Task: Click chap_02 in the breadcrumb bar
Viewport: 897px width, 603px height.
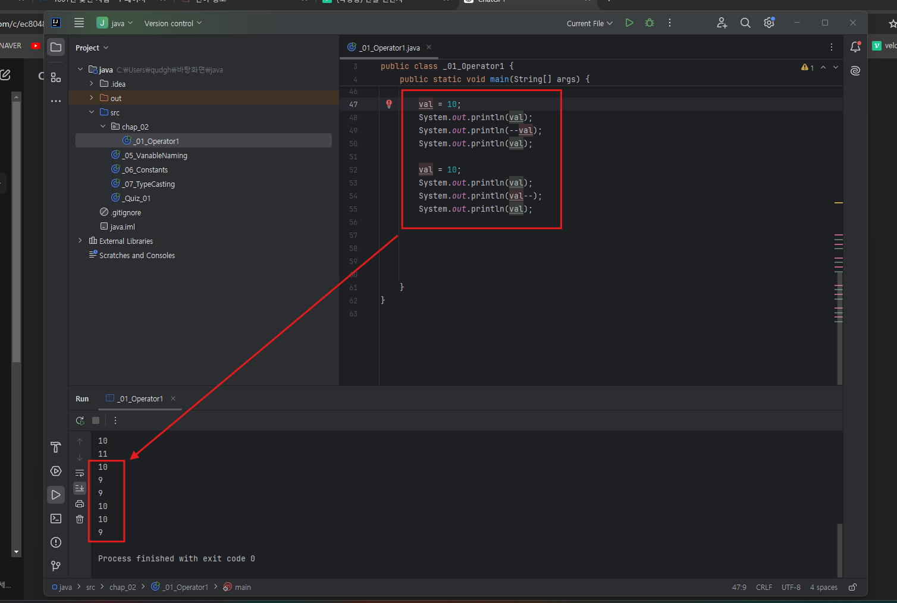Action: coord(123,587)
